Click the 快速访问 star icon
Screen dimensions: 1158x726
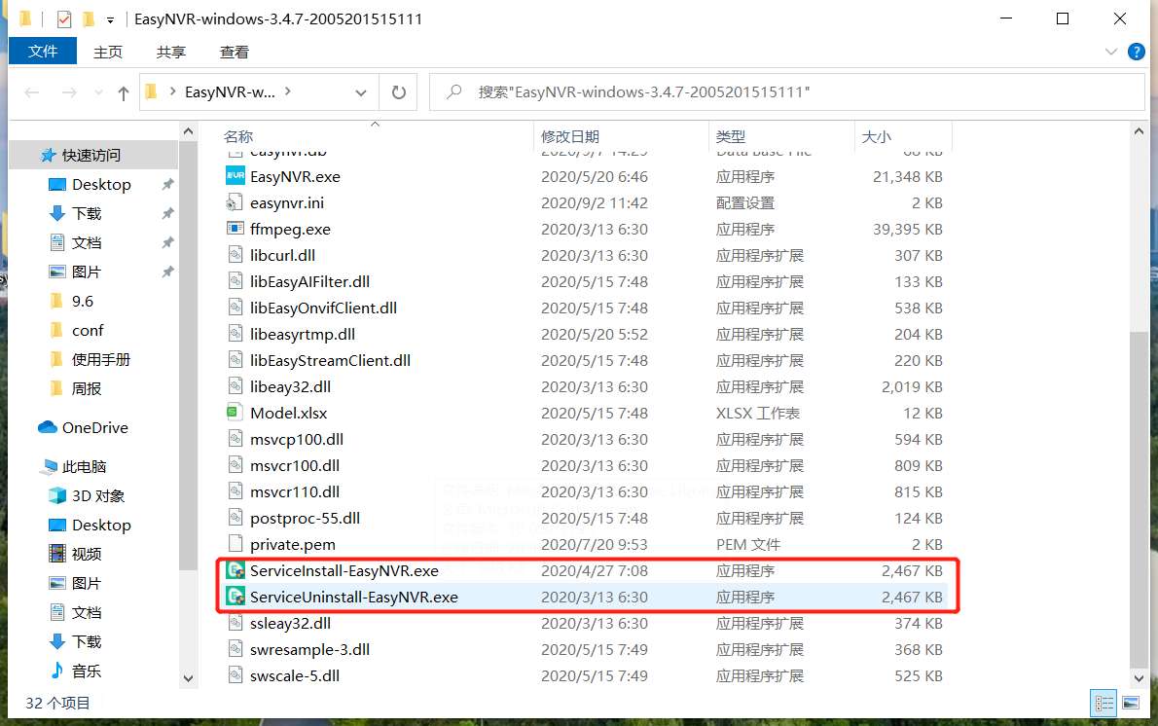pos(48,155)
